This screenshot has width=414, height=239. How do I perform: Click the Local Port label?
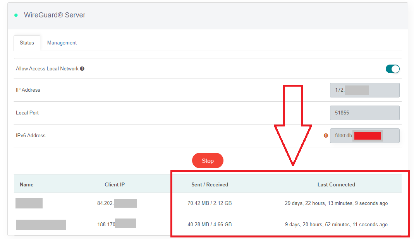[27, 113]
